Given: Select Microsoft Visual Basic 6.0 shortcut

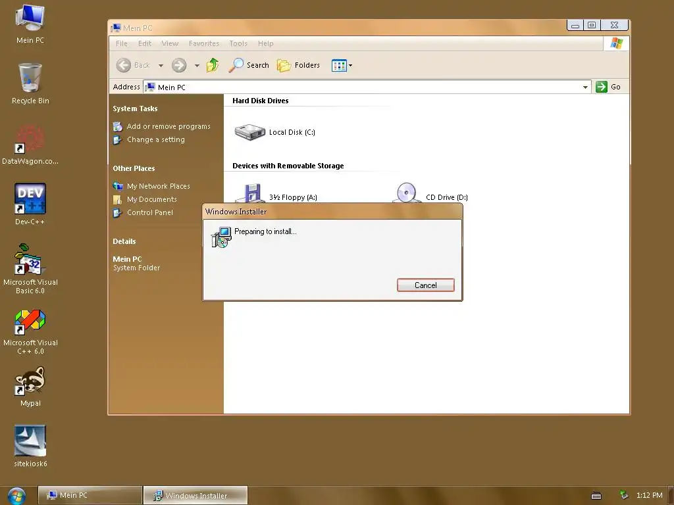Looking at the screenshot, I should click(30, 269).
